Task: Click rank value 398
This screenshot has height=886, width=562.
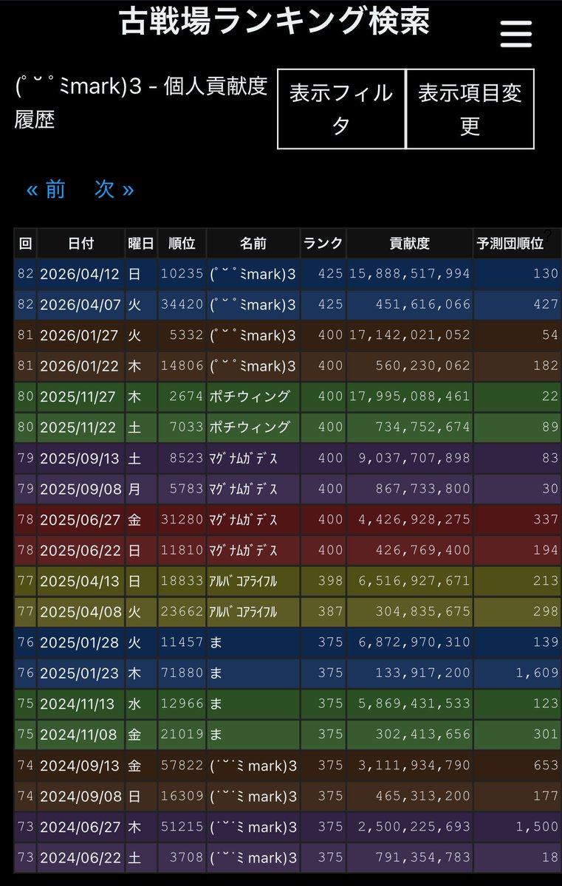Action: pyautogui.click(x=331, y=581)
